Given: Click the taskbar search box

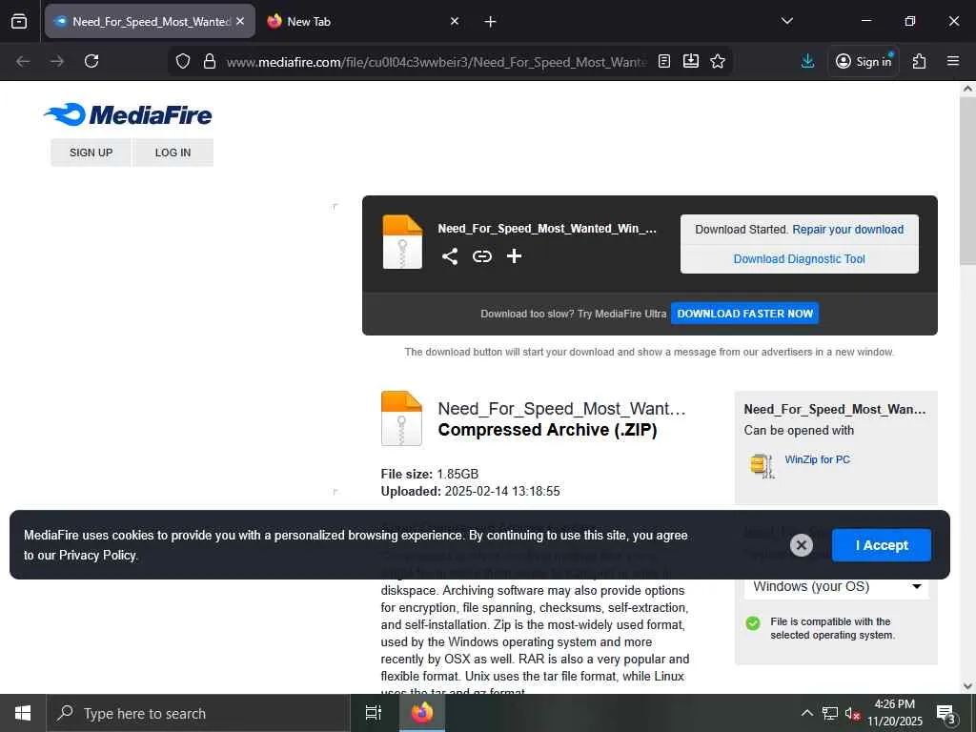Looking at the screenshot, I should [x=198, y=713].
